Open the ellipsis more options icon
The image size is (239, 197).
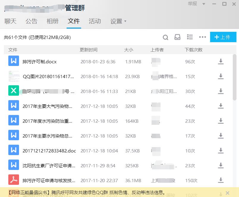pos(202,37)
